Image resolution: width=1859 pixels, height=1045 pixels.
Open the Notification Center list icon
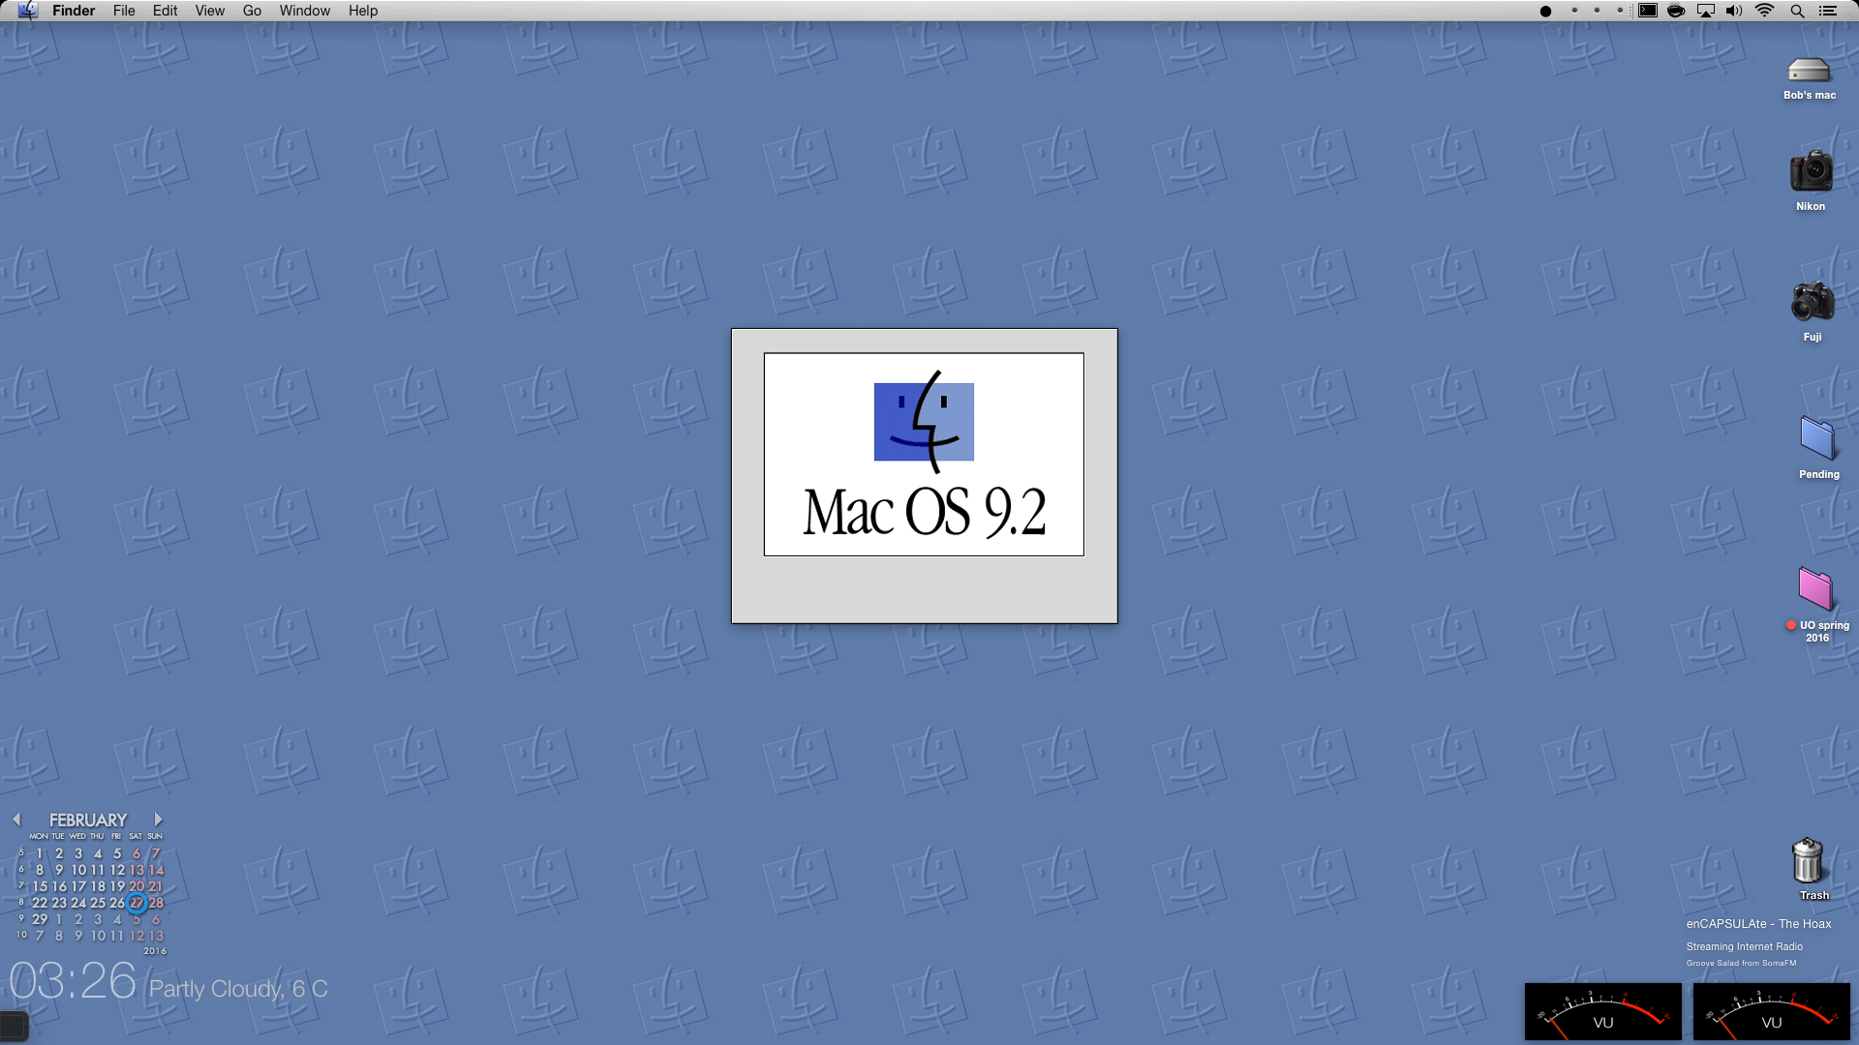click(x=1828, y=11)
